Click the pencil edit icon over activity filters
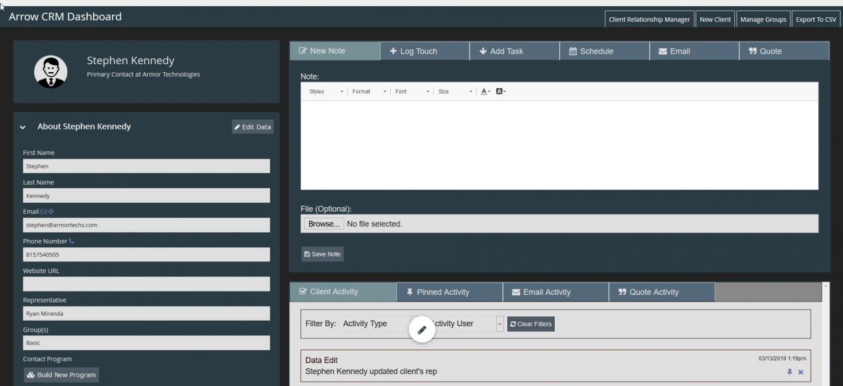The image size is (843, 386). (x=422, y=330)
